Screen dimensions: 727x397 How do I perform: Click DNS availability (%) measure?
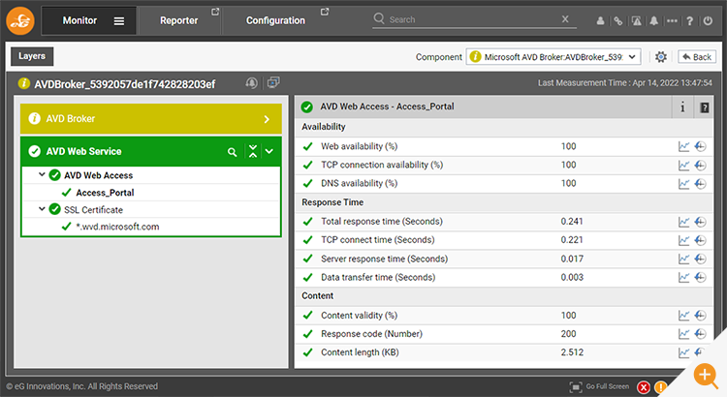(x=360, y=183)
